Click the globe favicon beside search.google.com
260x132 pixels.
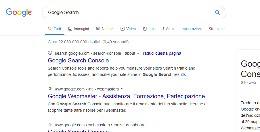50,53
